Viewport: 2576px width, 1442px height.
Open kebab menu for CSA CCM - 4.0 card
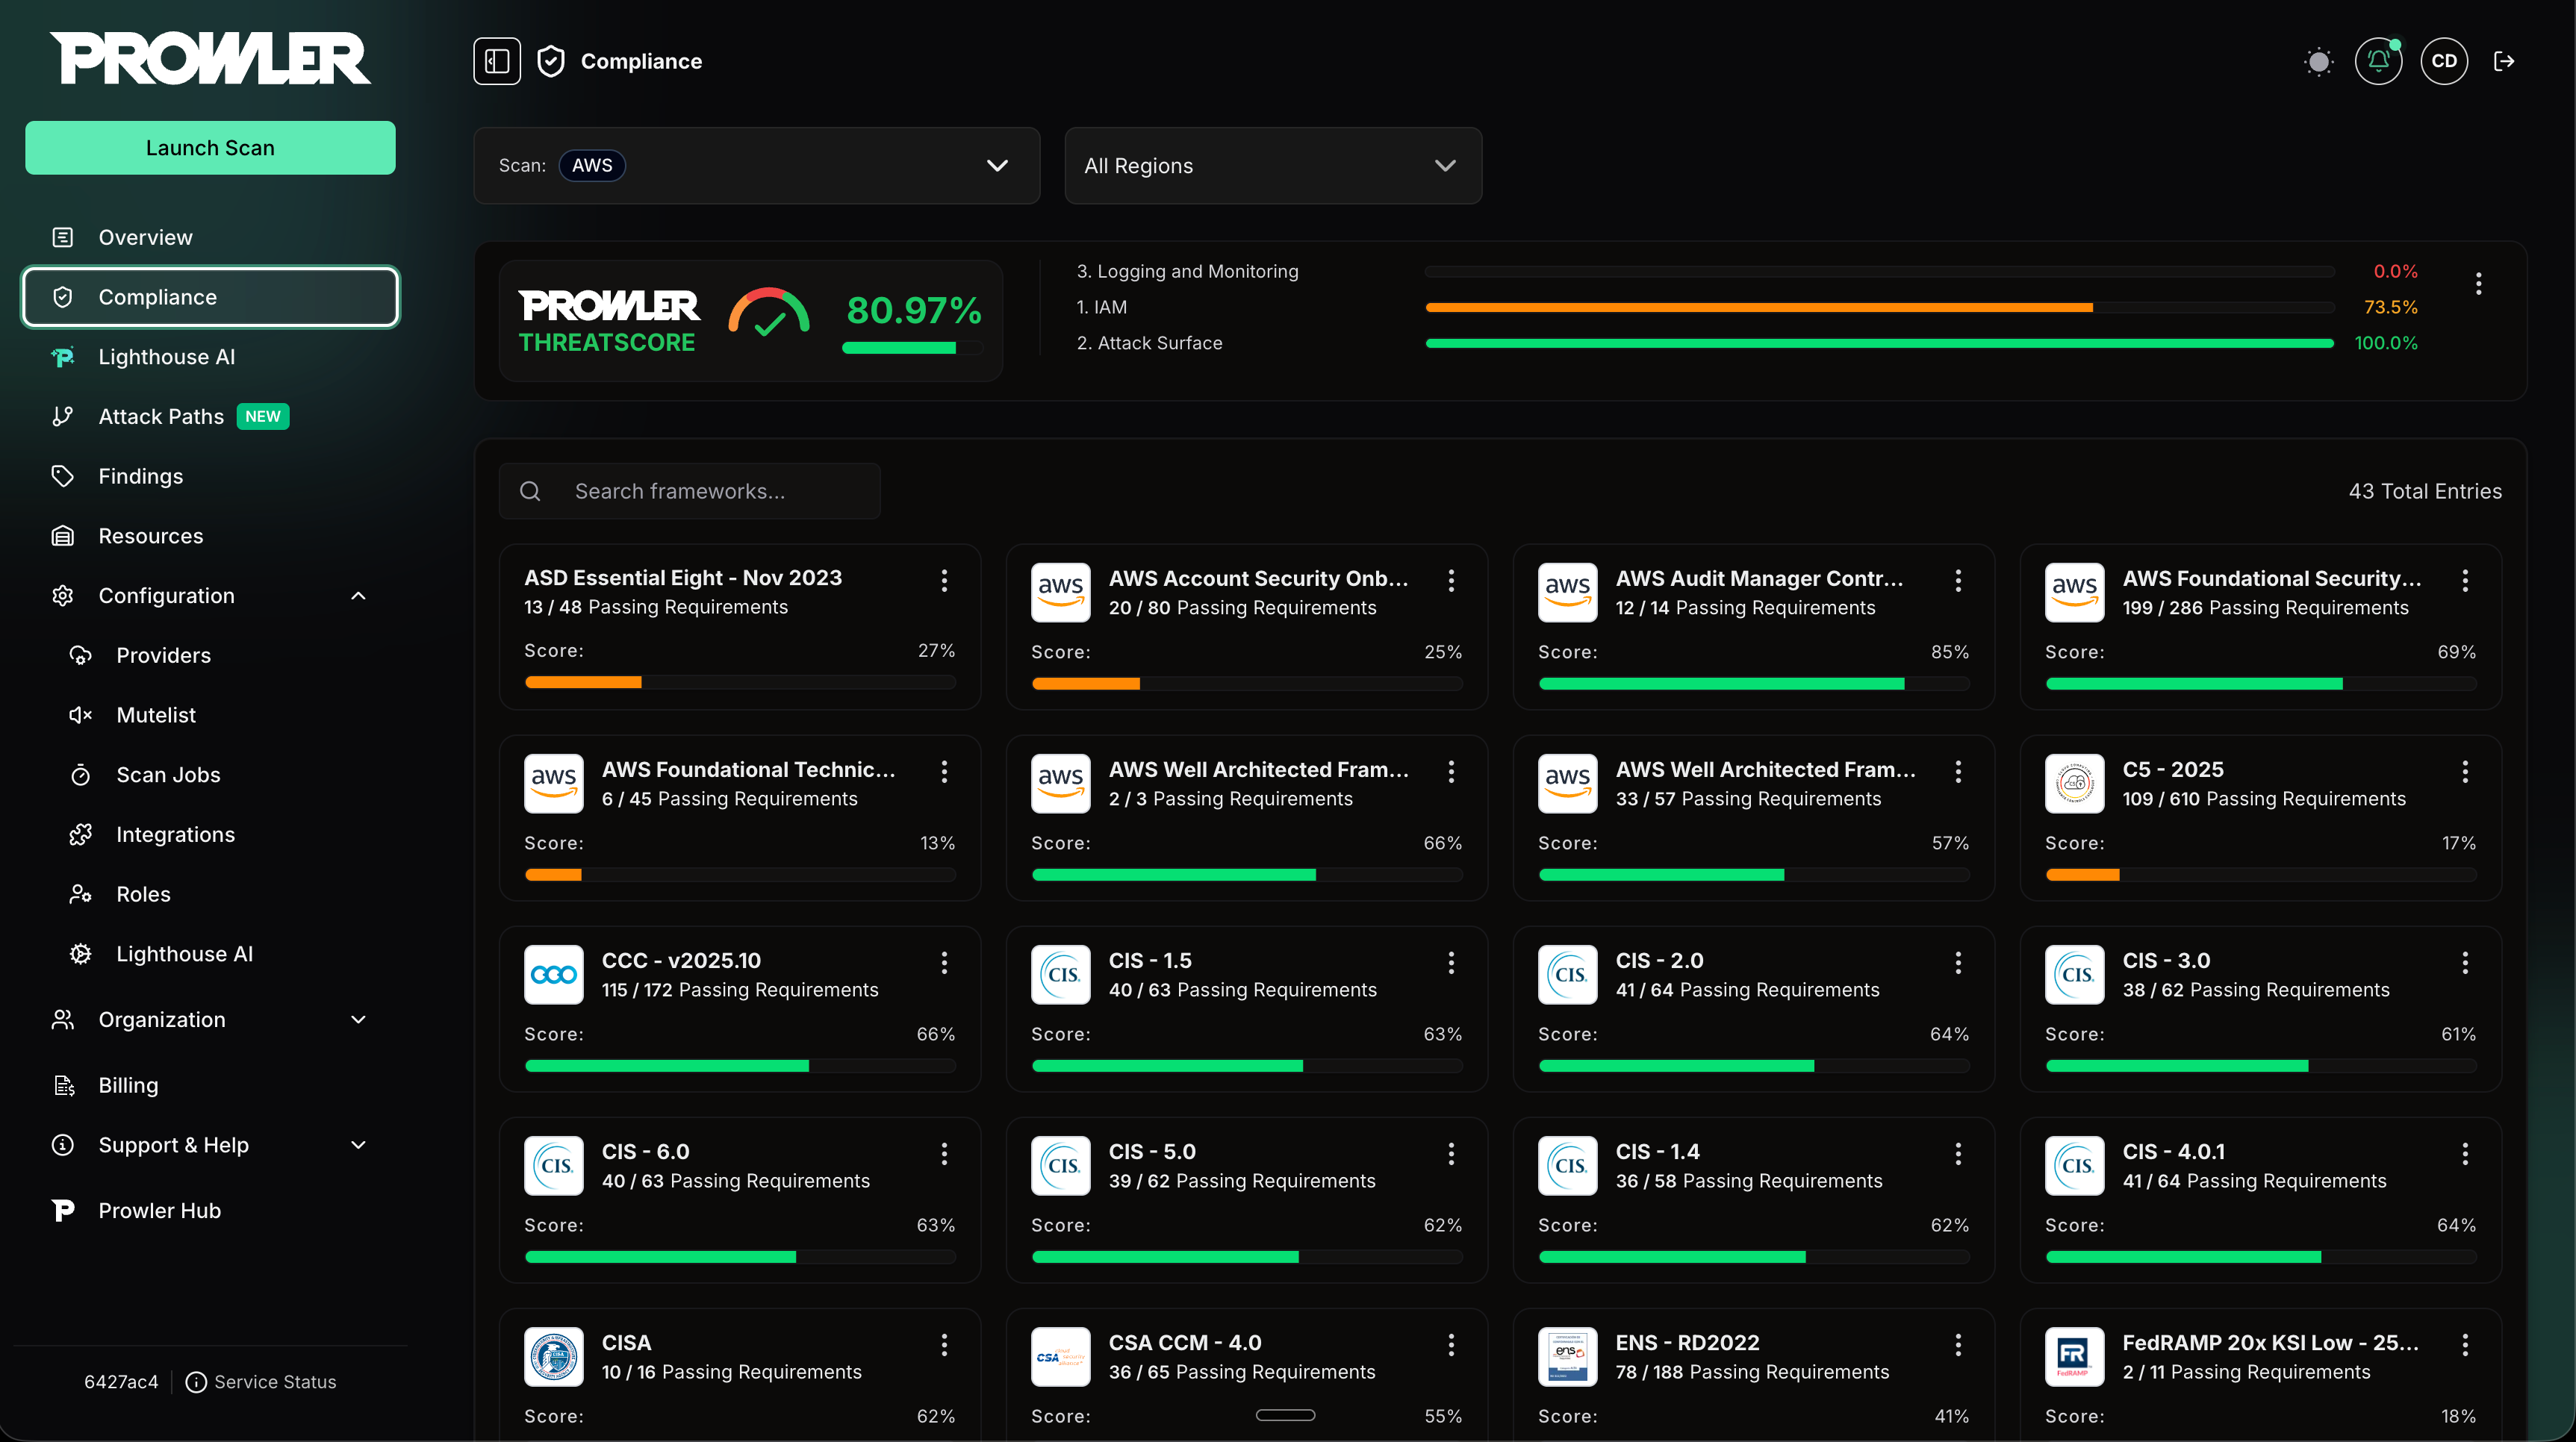1451,1345
